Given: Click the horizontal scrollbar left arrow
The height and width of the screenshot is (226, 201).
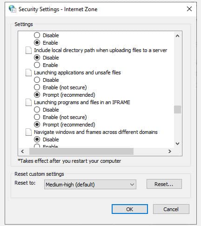Looking at the screenshot, I should [22, 151].
